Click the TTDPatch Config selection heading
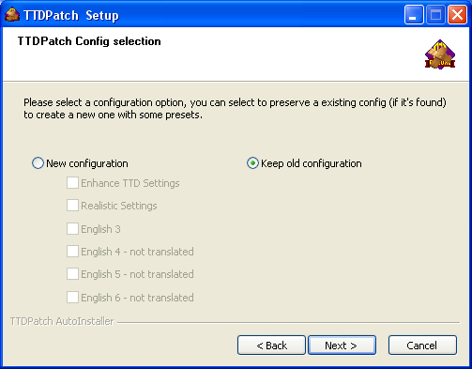Screen dimensions: 472x369 click(89, 41)
